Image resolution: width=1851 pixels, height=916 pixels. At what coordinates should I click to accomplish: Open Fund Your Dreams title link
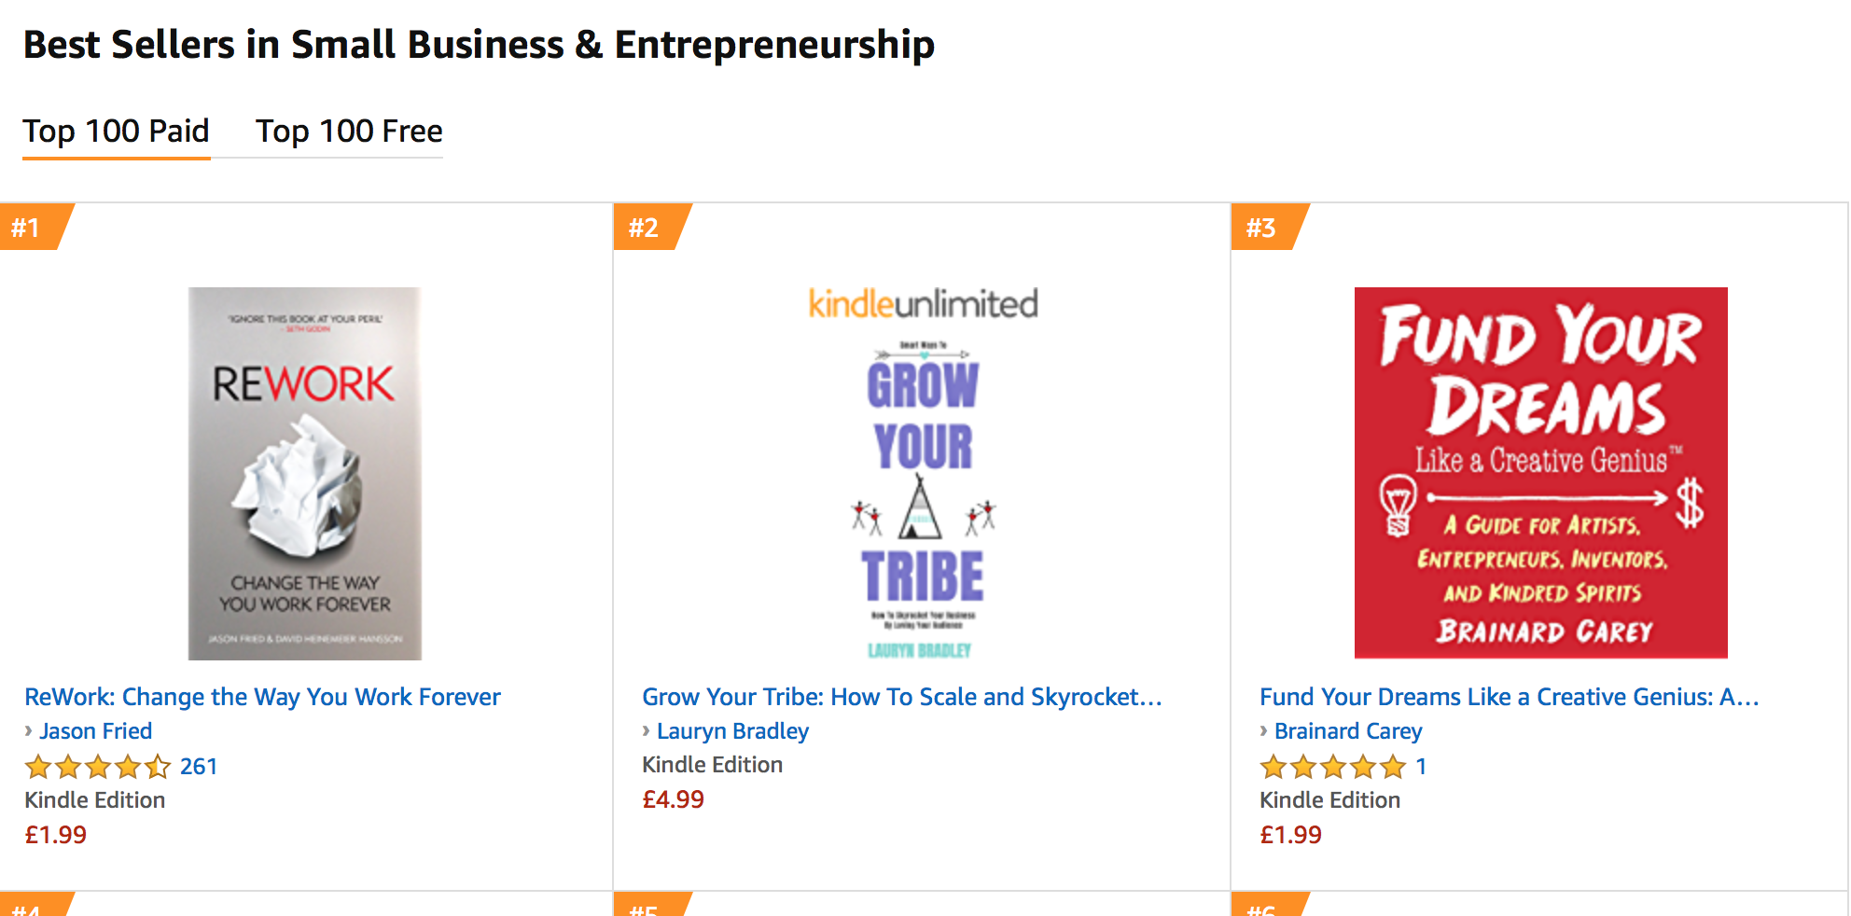[1509, 697]
